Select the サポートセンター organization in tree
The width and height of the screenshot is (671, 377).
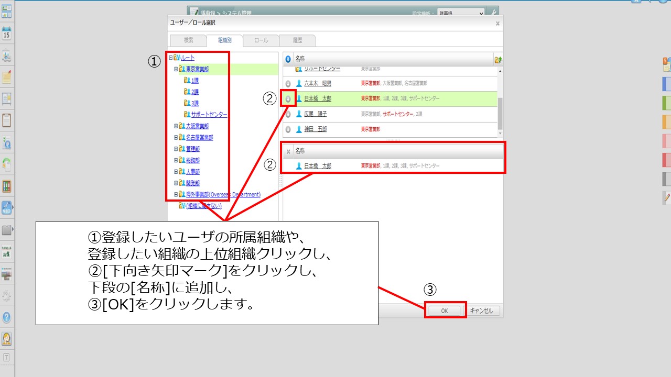point(209,115)
